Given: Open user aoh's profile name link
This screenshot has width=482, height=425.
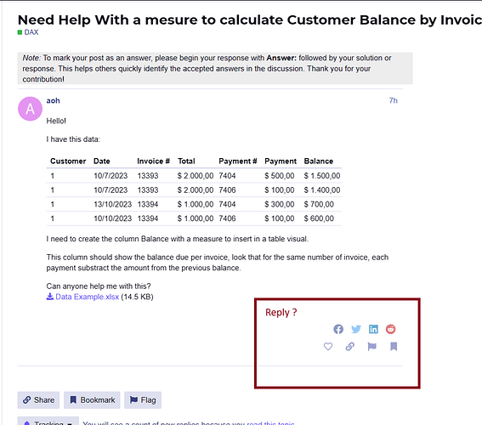Looking at the screenshot, I should (x=54, y=100).
